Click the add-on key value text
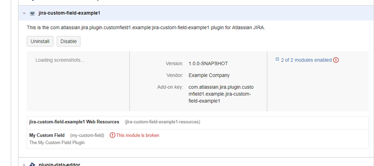This screenshot has height=166, width=374. [221, 94]
